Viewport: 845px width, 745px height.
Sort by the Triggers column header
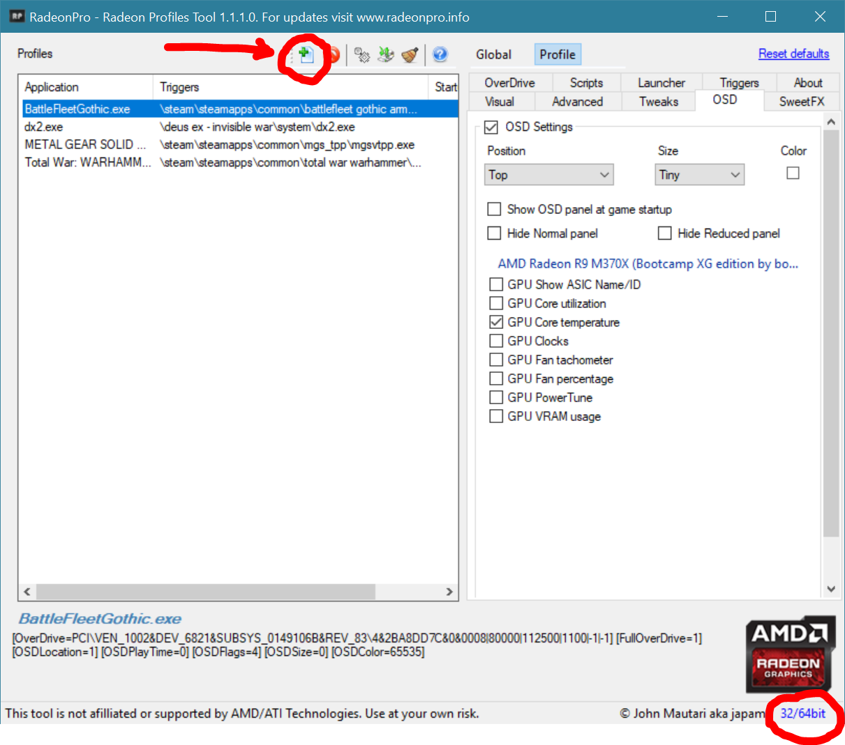pos(290,87)
